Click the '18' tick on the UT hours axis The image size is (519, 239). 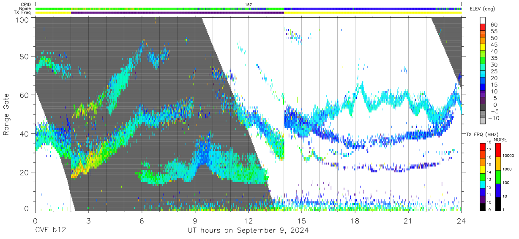(x=355, y=221)
